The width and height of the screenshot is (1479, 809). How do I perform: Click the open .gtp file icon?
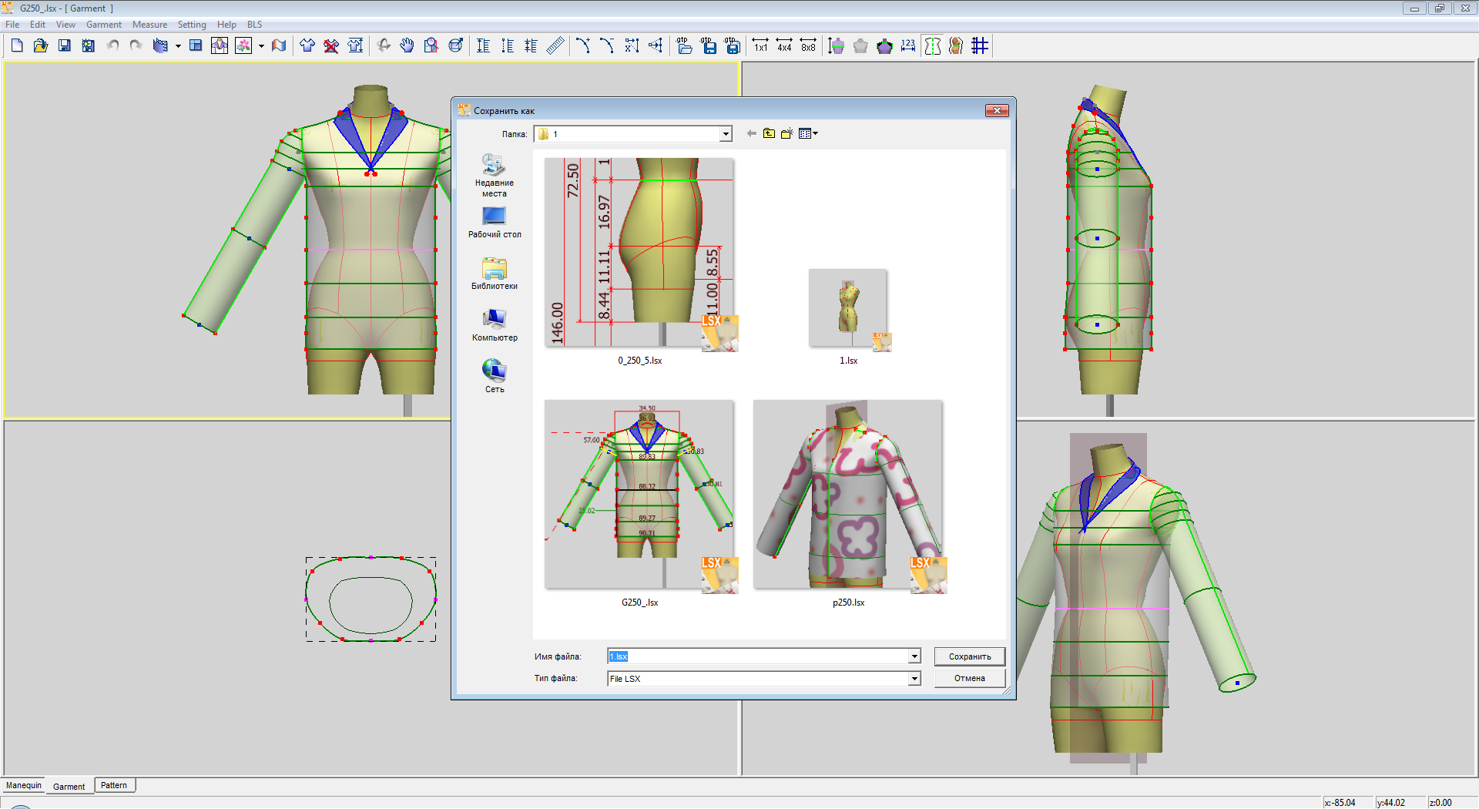(x=684, y=46)
